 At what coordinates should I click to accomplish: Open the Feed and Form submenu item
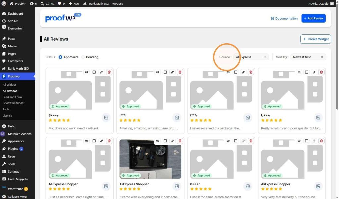12,97
